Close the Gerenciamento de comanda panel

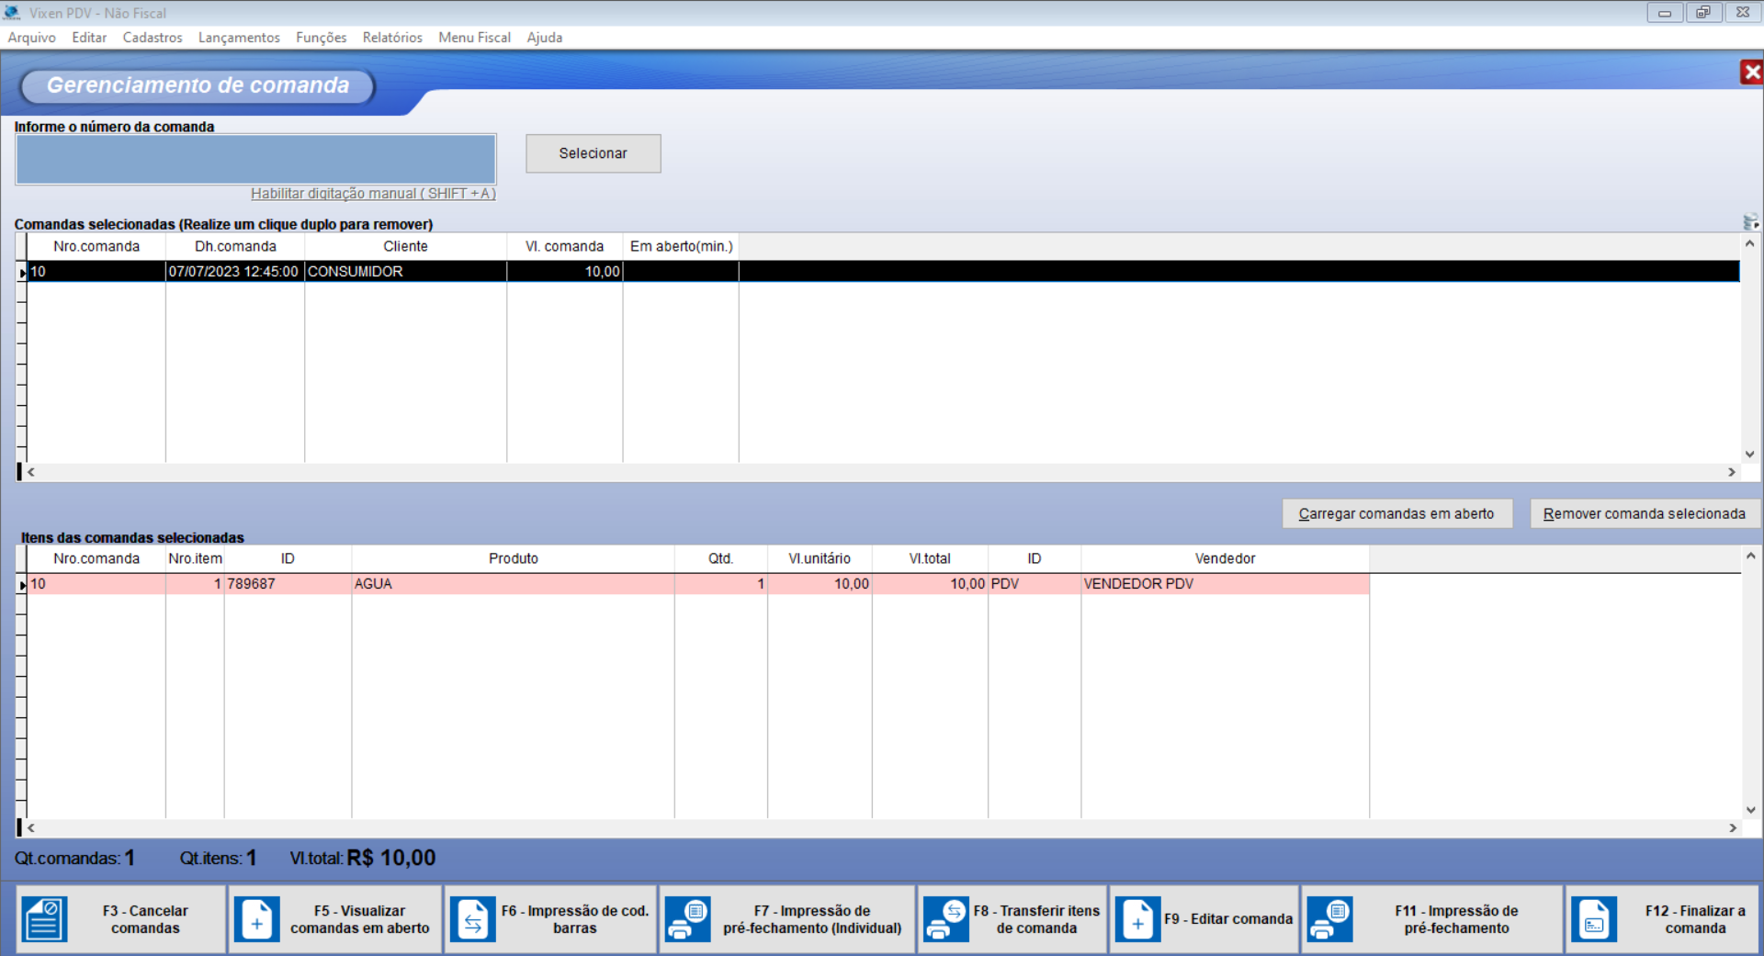point(1751,73)
